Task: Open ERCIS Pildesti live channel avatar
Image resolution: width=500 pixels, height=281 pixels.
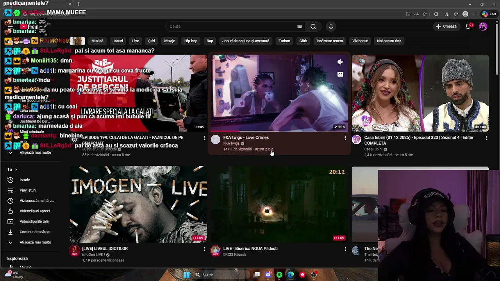Action: pos(216,251)
